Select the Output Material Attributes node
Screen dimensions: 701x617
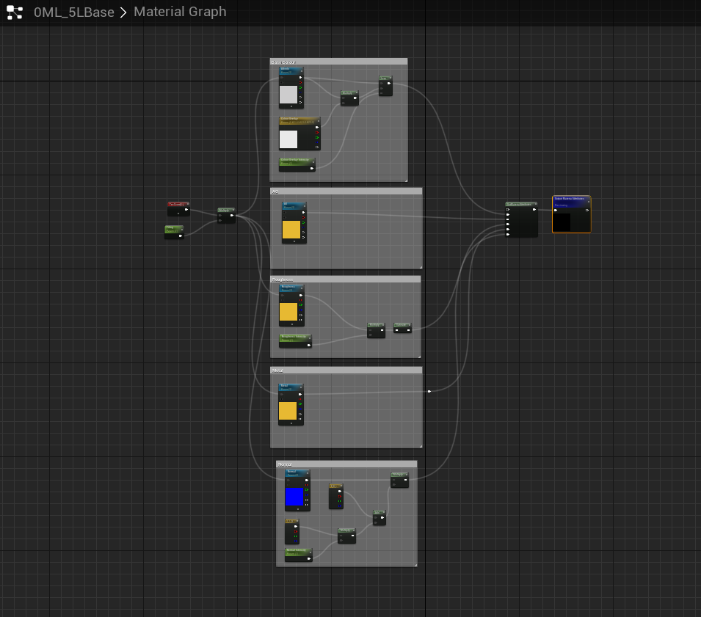coord(571,199)
